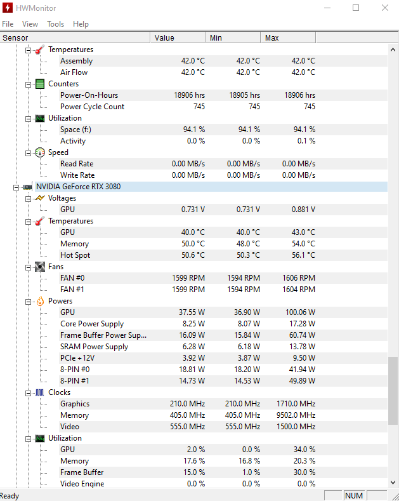
Task: Click the scroll up arrow button
Action: pyautogui.click(x=393, y=50)
